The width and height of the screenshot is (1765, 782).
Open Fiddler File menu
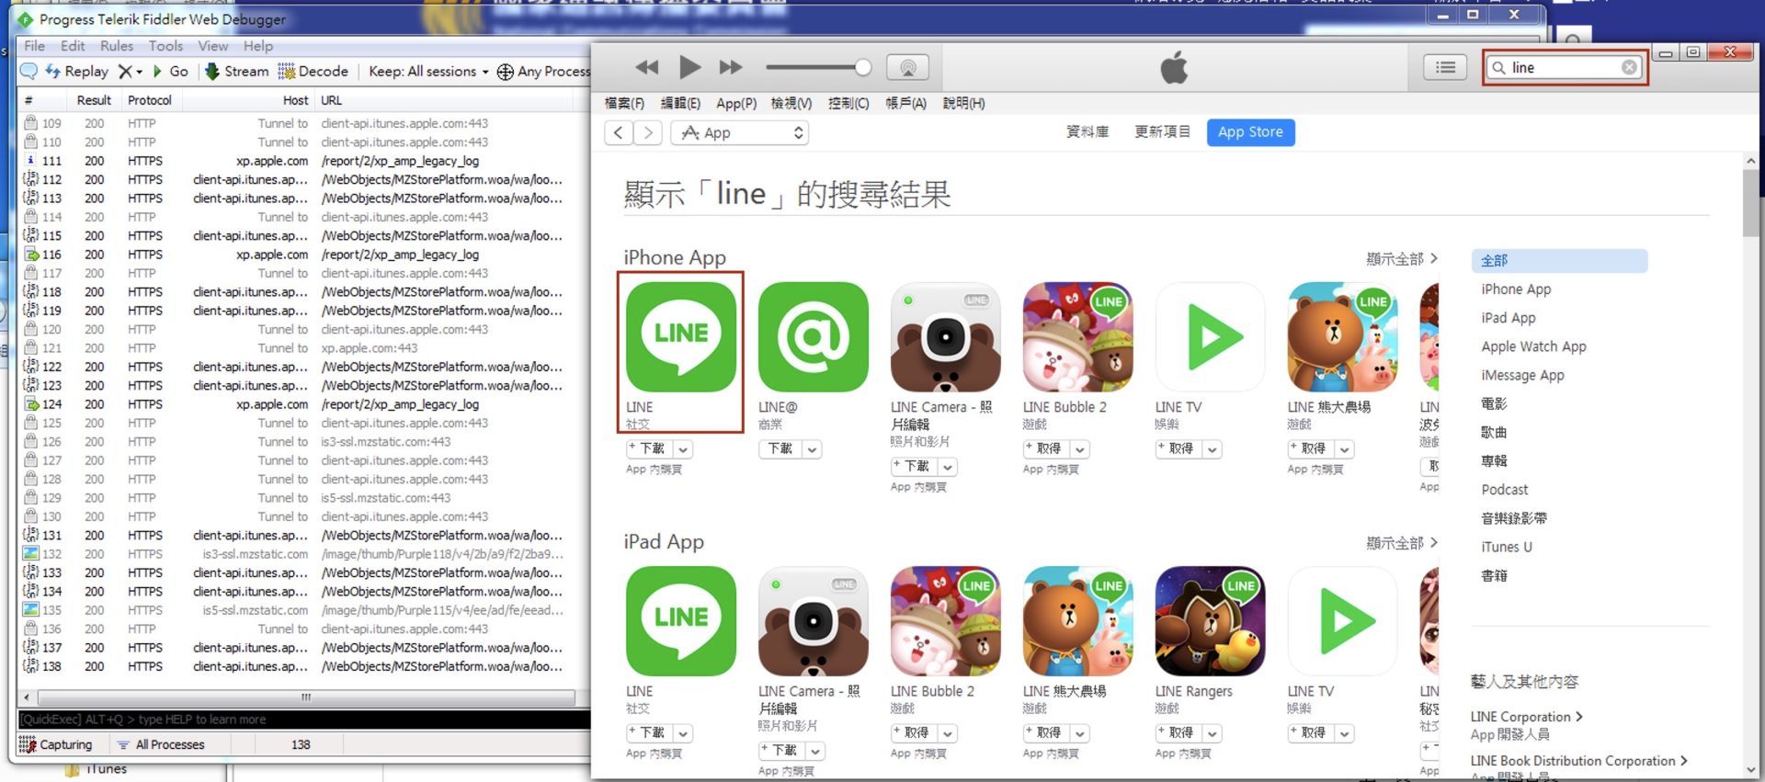click(x=34, y=46)
